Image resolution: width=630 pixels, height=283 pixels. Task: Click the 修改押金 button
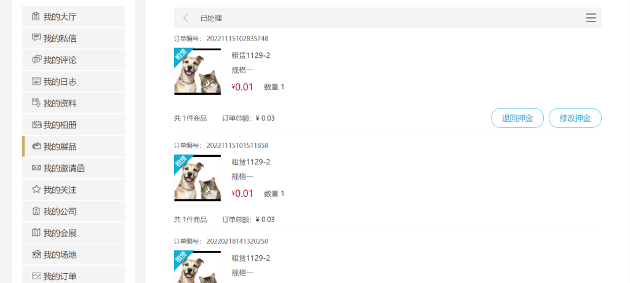575,118
